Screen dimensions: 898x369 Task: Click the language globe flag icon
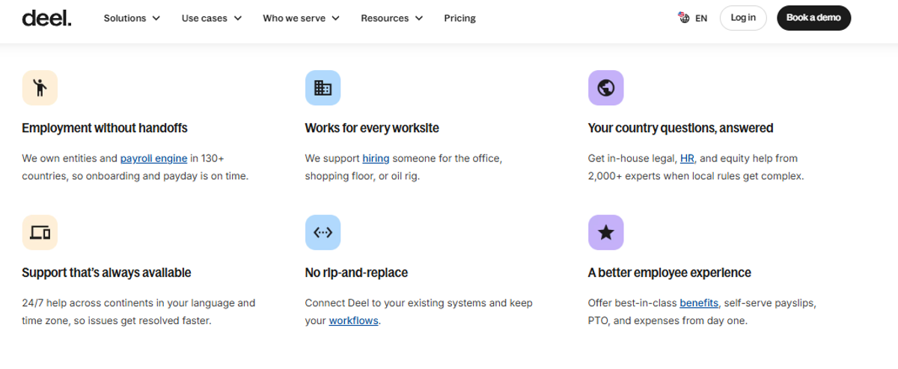pyautogui.click(x=683, y=18)
